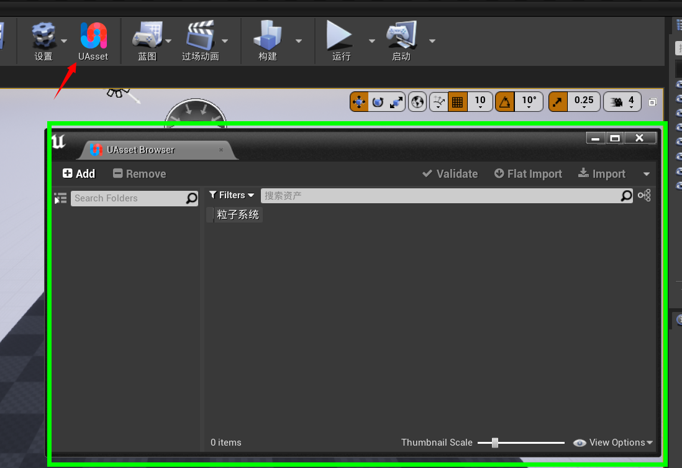Image resolution: width=682 pixels, height=468 pixels.
Task: Toggle the folder sources panel icon
Action: point(60,198)
